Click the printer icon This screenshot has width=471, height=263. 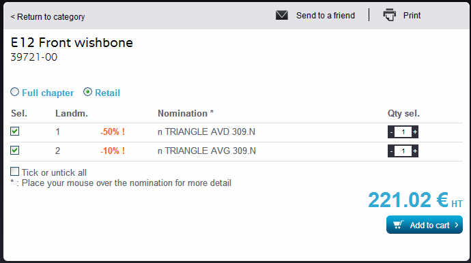click(x=390, y=15)
